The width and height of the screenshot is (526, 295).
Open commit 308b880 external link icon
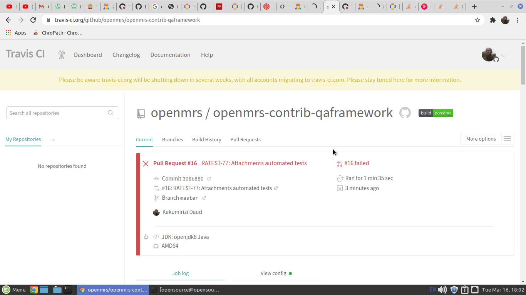click(x=209, y=179)
